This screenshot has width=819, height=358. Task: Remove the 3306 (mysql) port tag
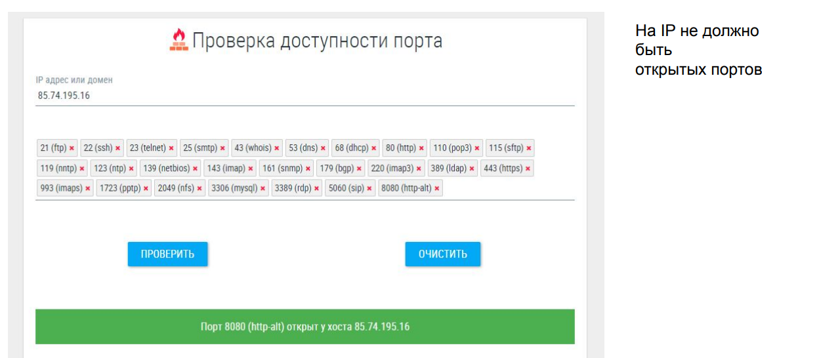263,189
